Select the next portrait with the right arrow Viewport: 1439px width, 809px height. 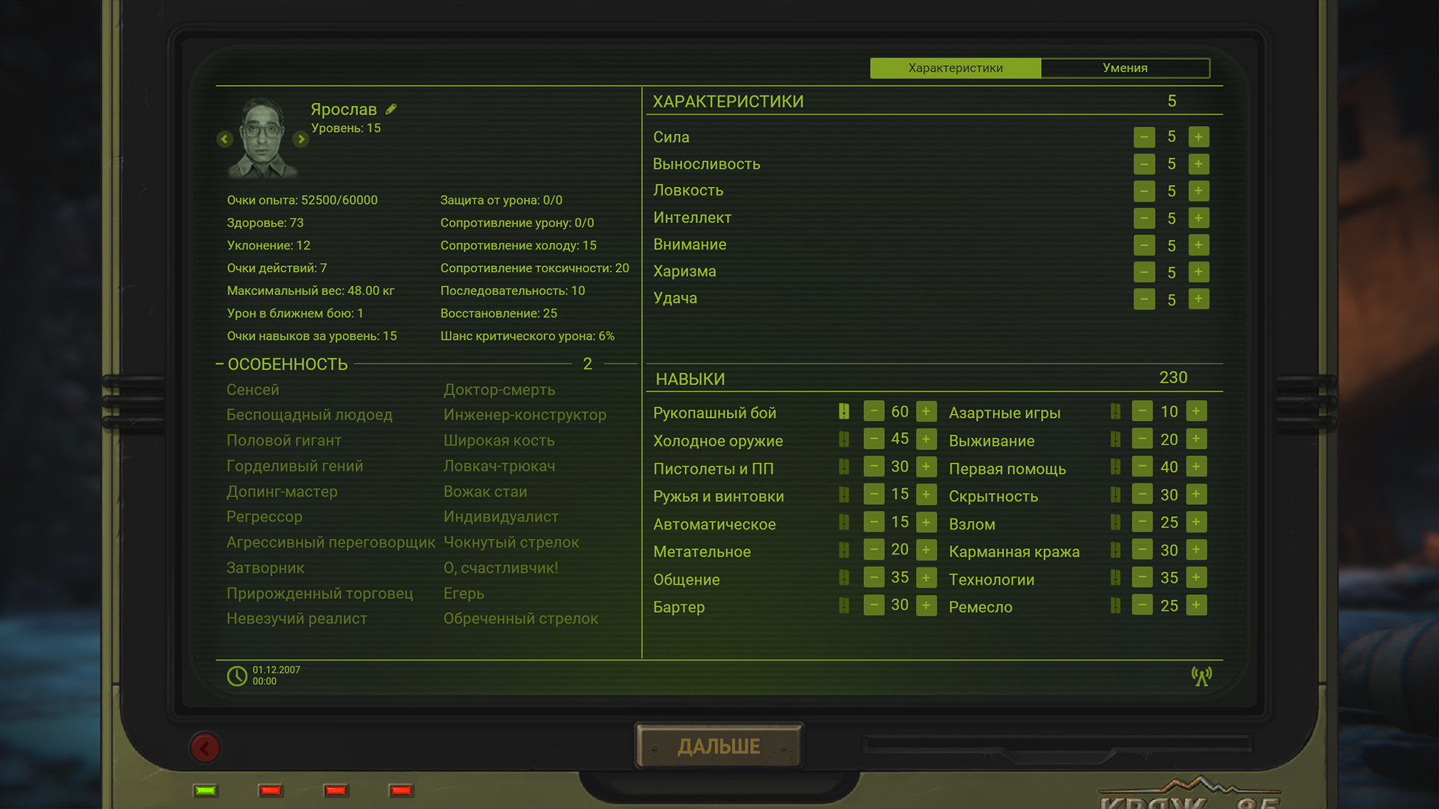click(301, 139)
